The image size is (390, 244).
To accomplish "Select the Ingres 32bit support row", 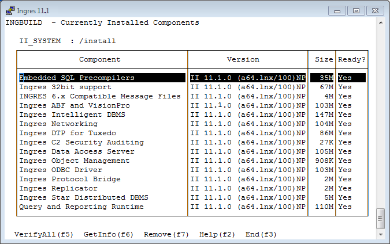I will 65,87.
